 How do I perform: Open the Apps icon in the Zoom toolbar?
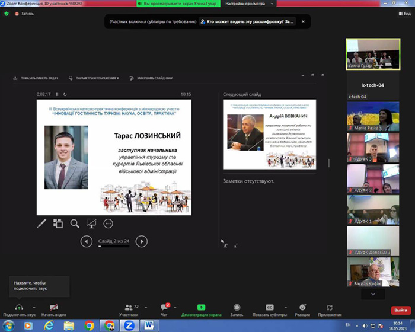point(330,307)
